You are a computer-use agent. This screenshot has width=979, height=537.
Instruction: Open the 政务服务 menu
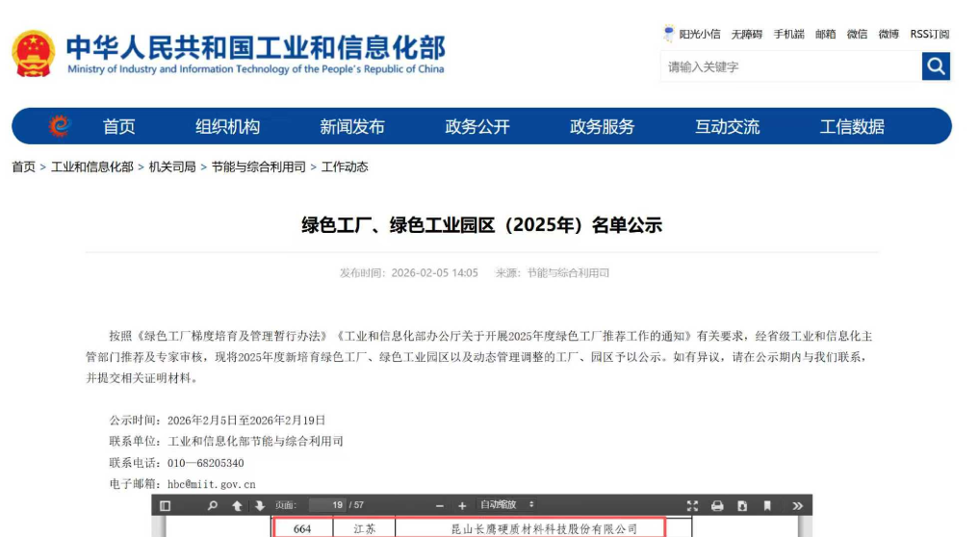pos(602,127)
